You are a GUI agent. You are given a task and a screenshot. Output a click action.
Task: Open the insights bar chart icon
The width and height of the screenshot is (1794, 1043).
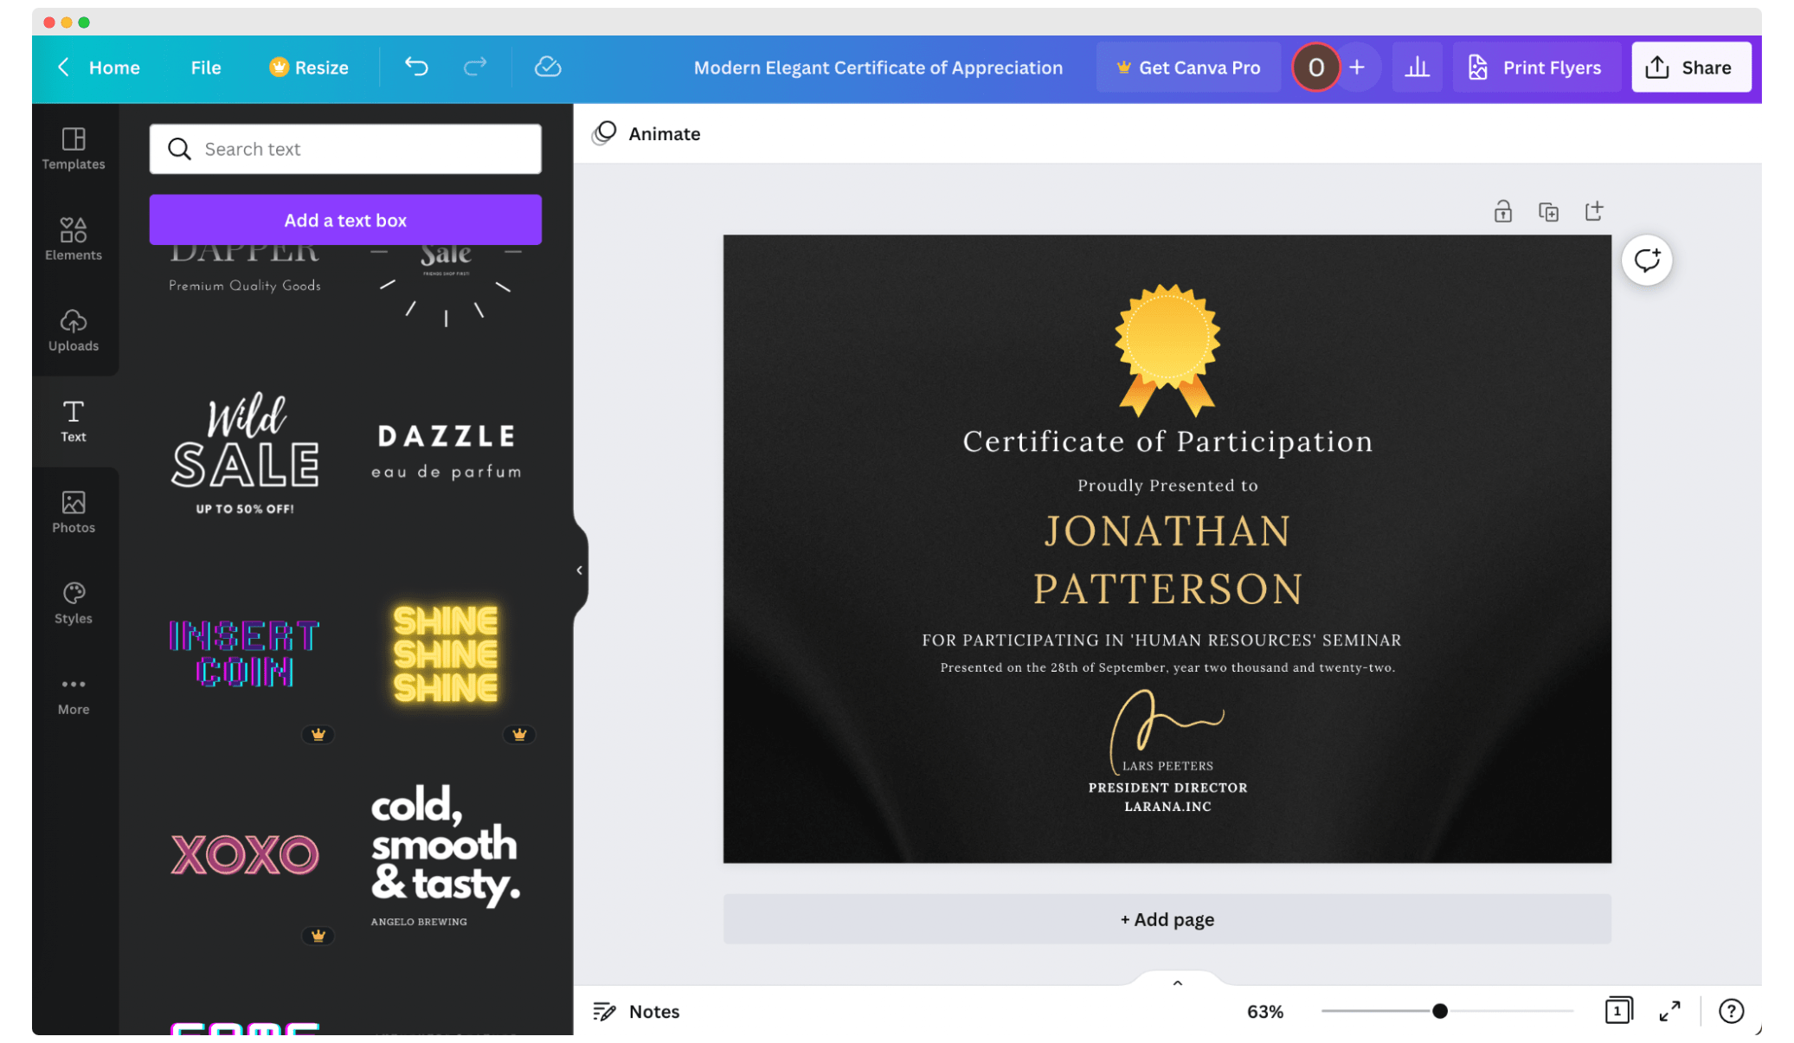tap(1417, 67)
